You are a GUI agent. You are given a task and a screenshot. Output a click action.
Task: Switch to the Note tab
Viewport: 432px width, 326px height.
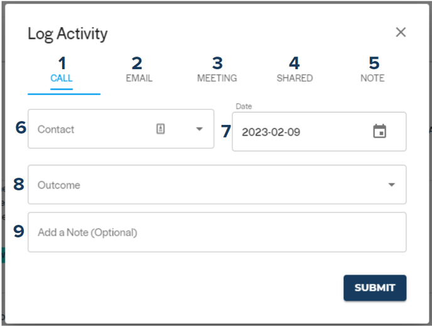372,79
